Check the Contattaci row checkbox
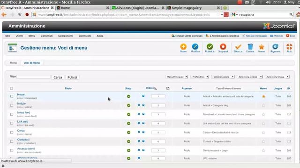The width and height of the screenshot is (300, 168). click(12, 141)
